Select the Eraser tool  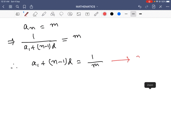35,14
